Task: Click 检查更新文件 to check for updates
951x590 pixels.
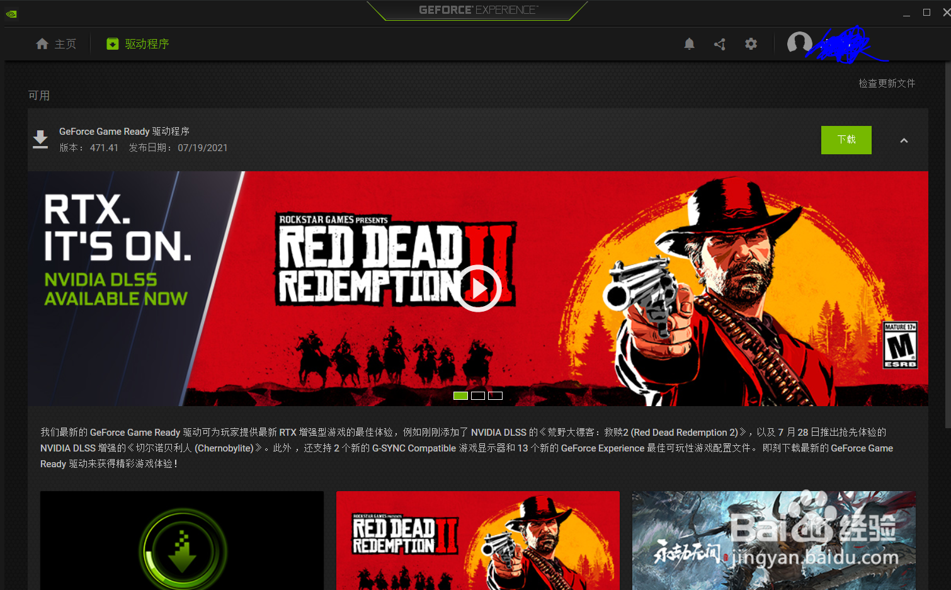Action: coord(887,83)
